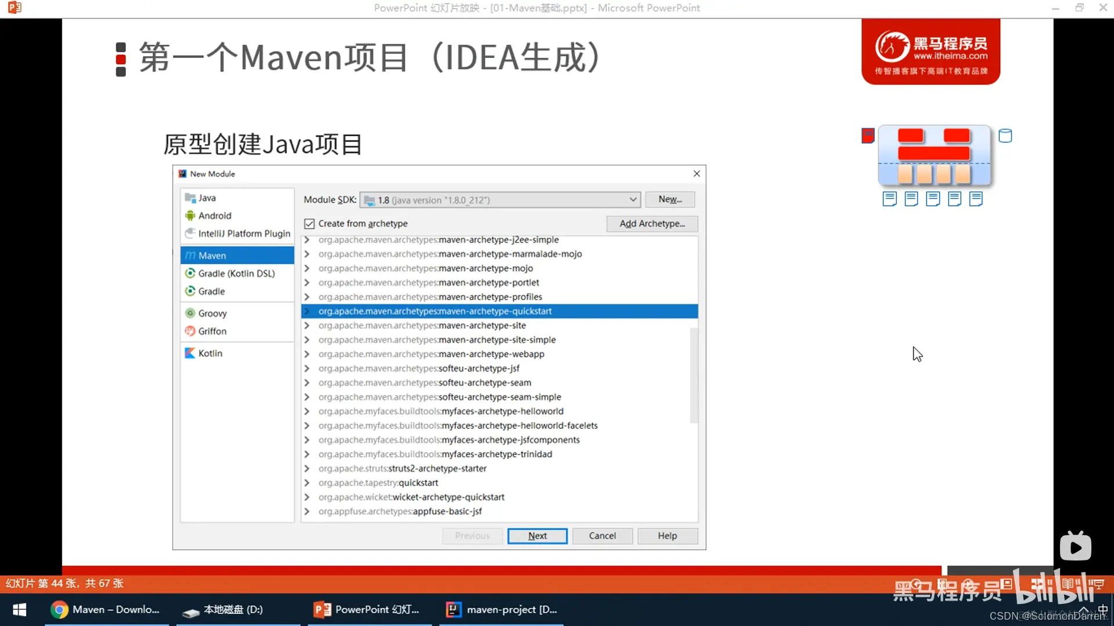Click the Android icon in module list

190,216
